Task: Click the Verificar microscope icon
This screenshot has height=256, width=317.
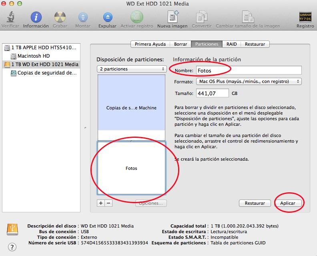Action: 10,17
